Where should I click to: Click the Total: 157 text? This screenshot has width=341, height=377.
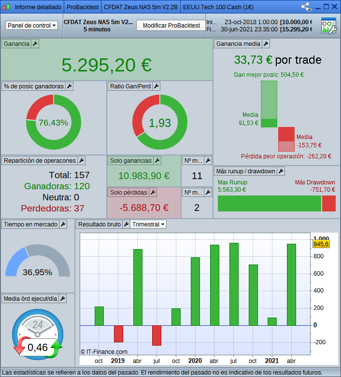tap(69, 175)
